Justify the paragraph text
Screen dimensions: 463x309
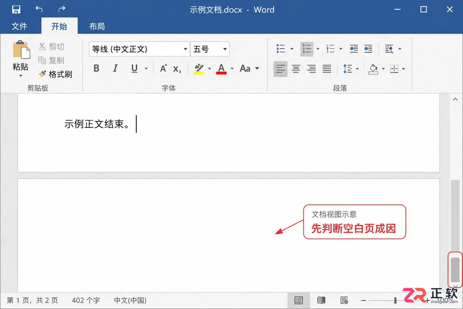click(x=327, y=69)
